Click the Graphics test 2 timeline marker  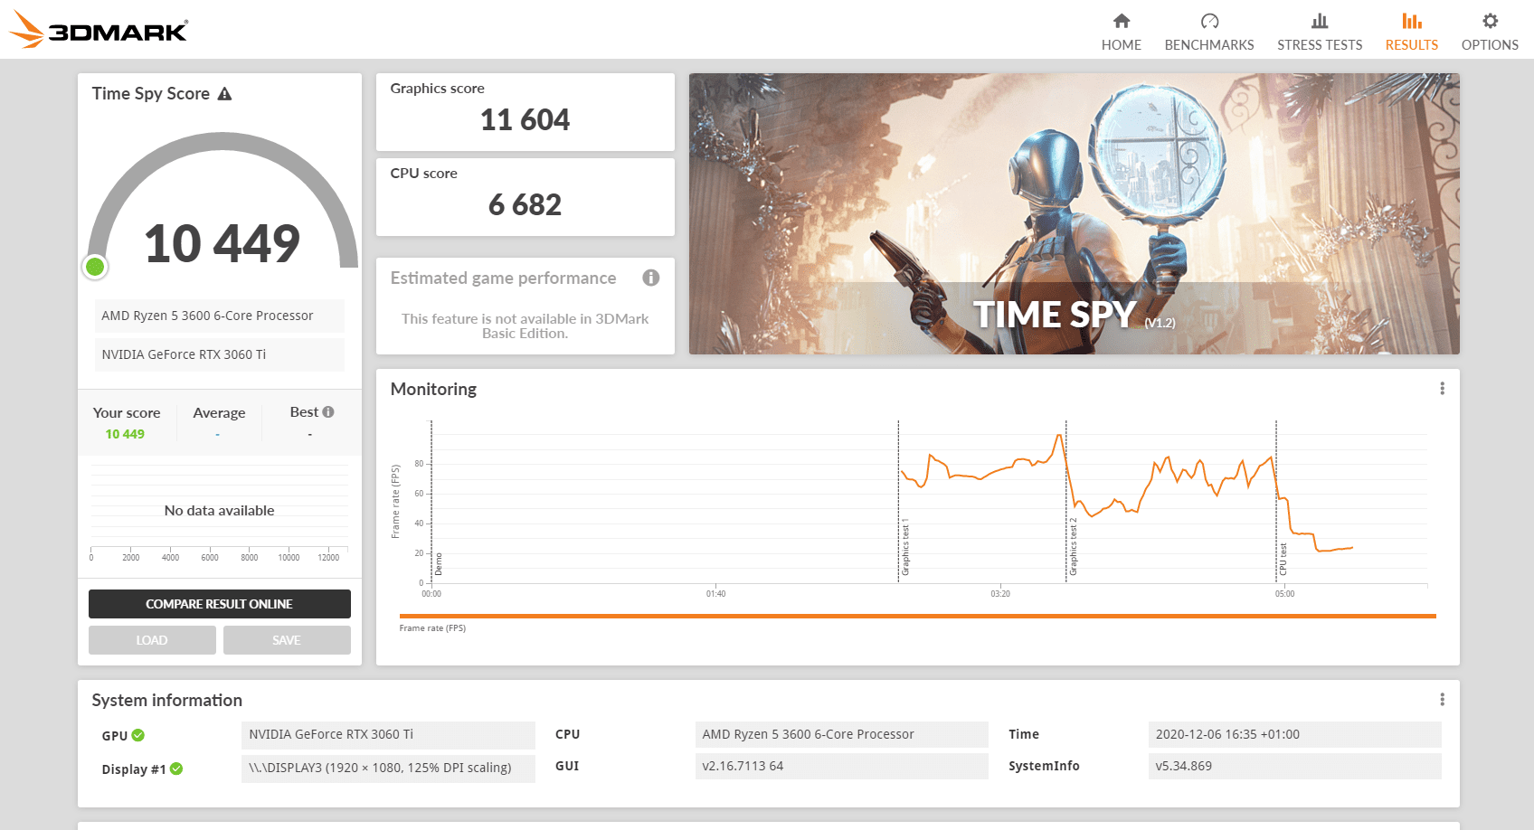pyautogui.click(x=1074, y=547)
